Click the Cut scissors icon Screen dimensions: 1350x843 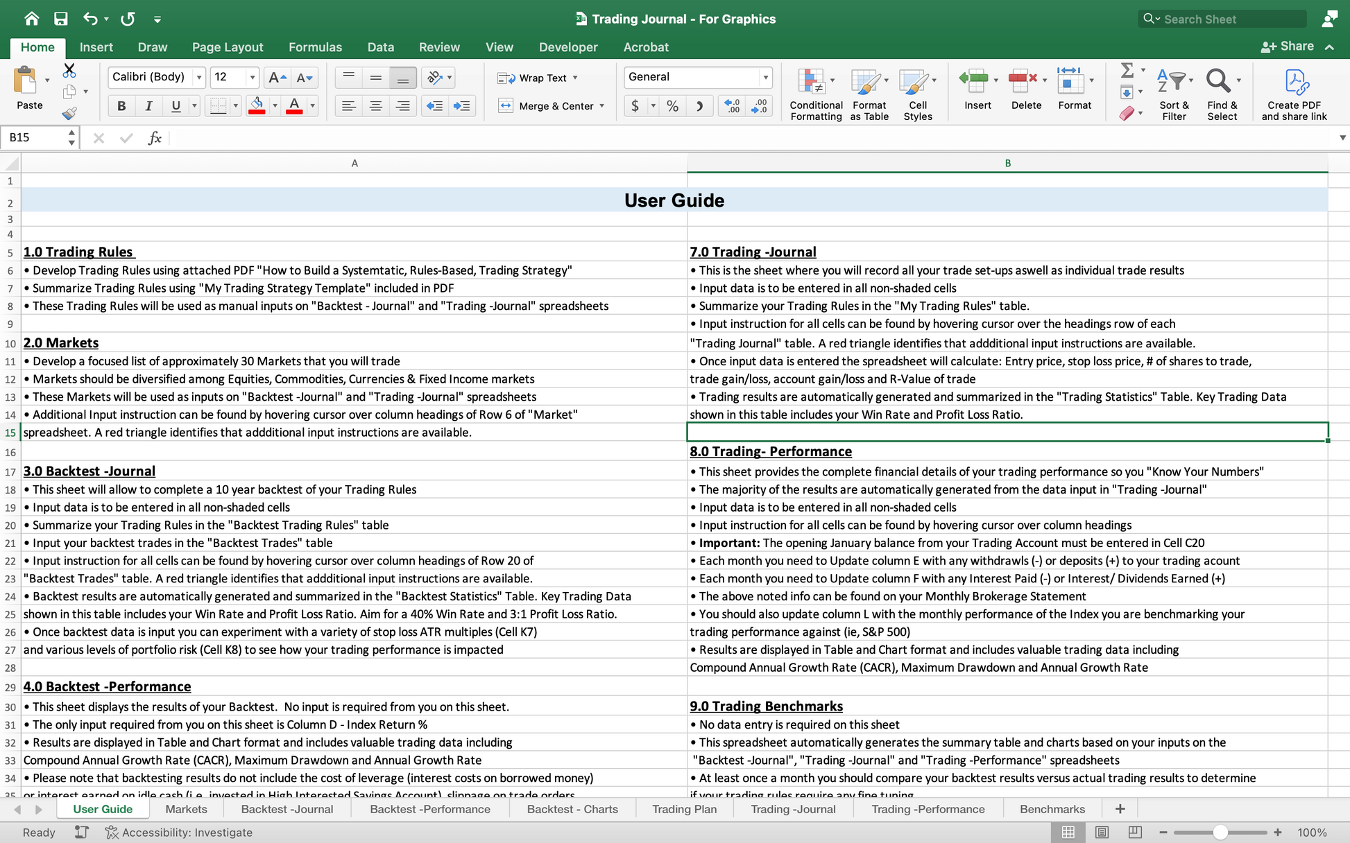pyautogui.click(x=69, y=70)
